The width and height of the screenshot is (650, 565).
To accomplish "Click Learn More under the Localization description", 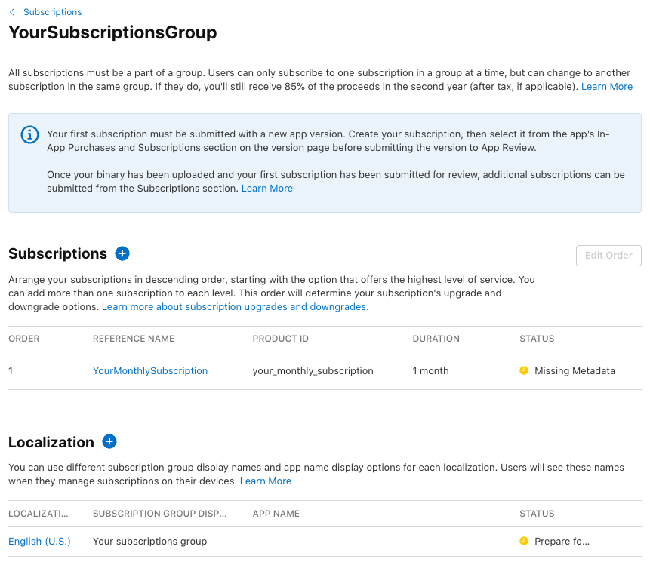I will click(266, 481).
